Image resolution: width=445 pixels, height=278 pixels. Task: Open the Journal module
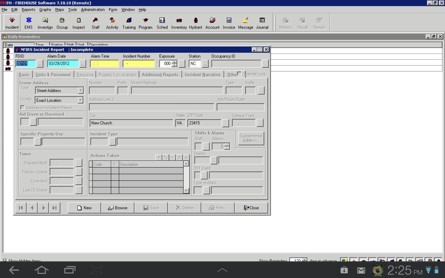tap(262, 23)
